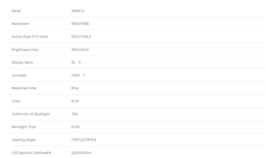
Task: Select the 1400:1 contrast value
Action: (78, 75)
